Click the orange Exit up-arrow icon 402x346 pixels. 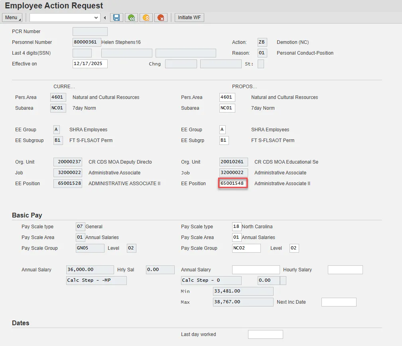point(146,18)
